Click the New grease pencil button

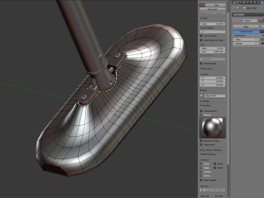[215, 5]
